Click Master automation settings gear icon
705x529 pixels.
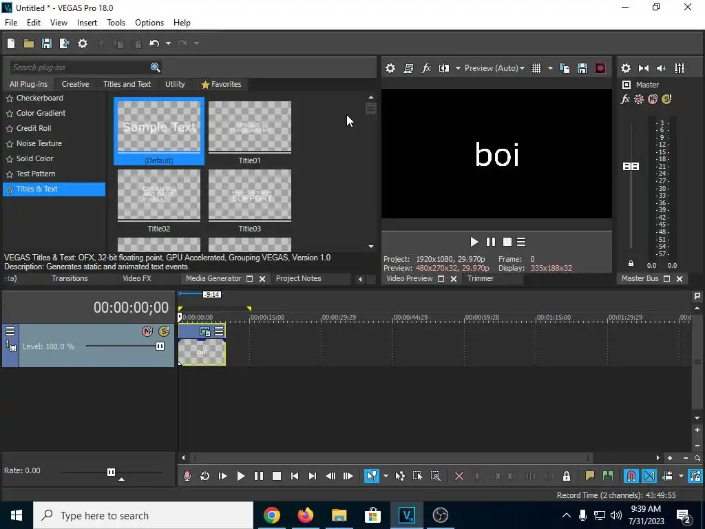click(x=638, y=99)
